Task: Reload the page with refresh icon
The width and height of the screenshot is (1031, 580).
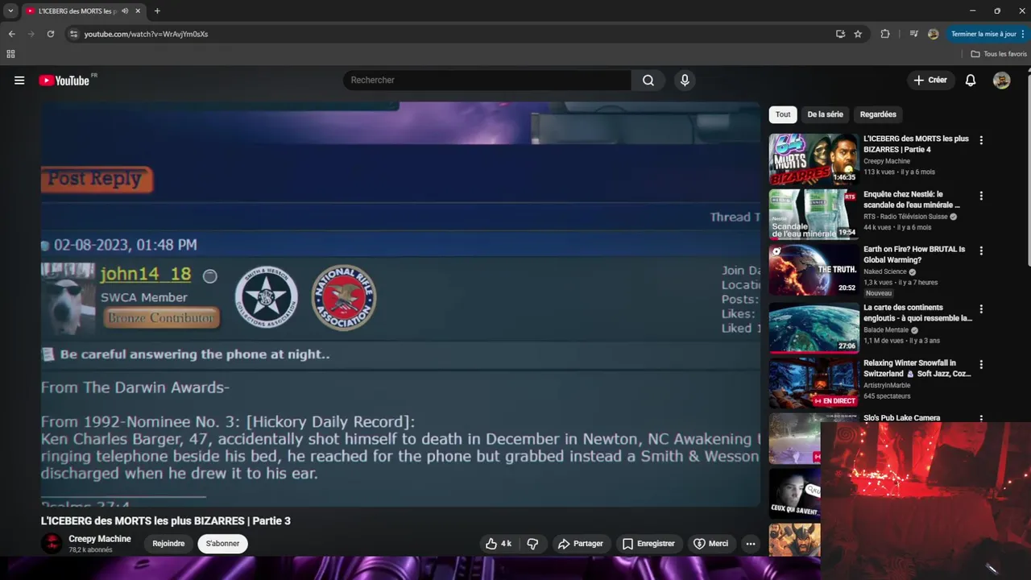Action: click(51, 34)
